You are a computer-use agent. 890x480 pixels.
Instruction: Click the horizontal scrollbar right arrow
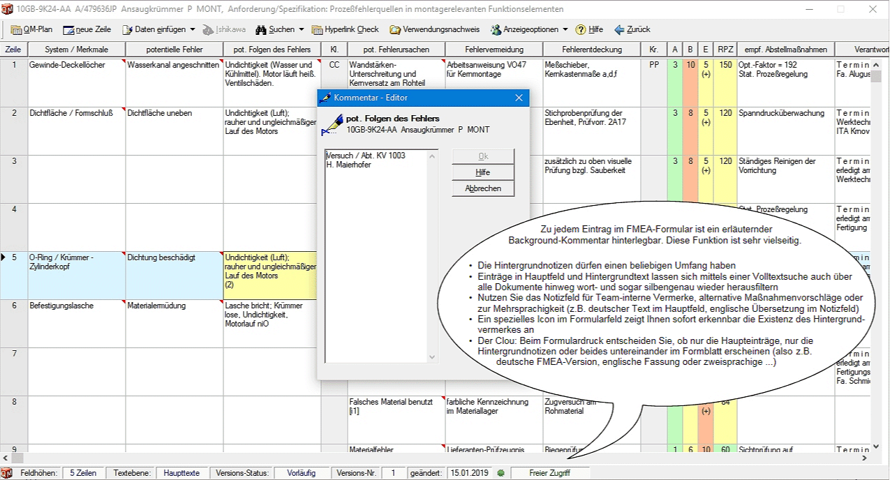coord(863,460)
